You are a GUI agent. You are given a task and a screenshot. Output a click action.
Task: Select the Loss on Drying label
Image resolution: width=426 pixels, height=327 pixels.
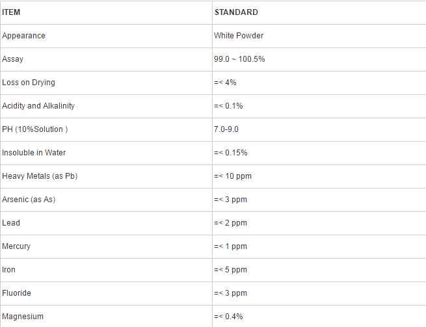pos(29,83)
